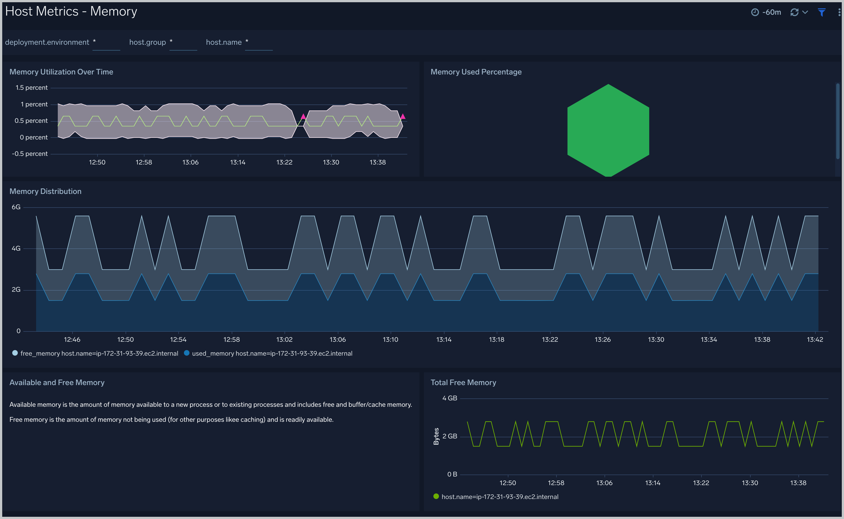Viewport: 844px width, 519px height.
Task: Expand the auto-refresh interval chevron
Action: point(805,12)
